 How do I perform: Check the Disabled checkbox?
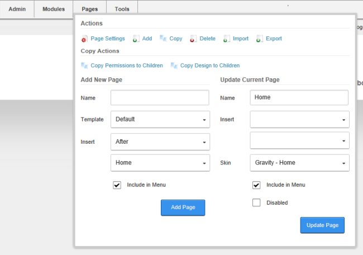[256, 202]
